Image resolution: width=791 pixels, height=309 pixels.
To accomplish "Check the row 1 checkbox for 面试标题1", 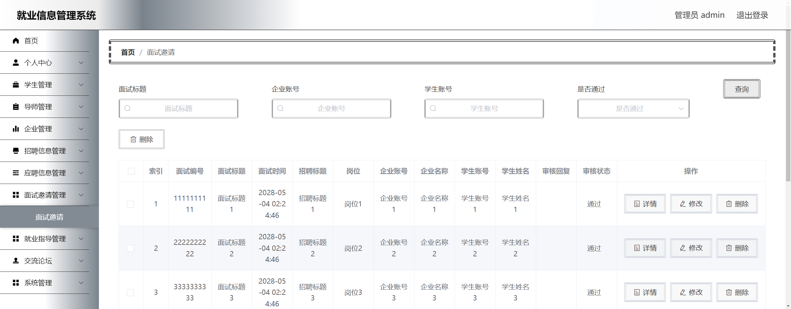I will (x=131, y=204).
